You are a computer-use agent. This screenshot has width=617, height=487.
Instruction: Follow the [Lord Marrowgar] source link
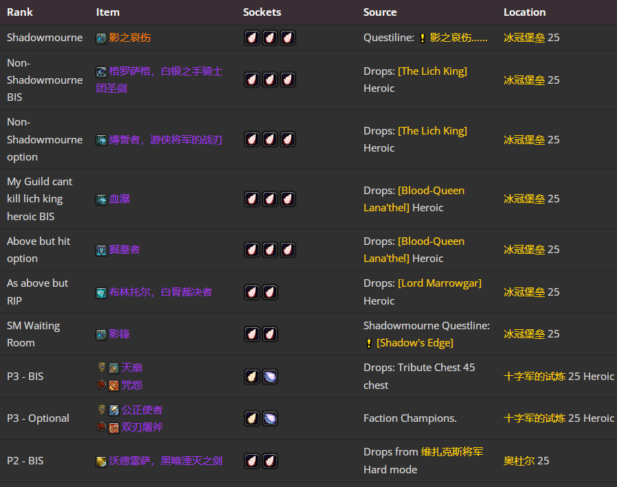click(x=440, y=283)
